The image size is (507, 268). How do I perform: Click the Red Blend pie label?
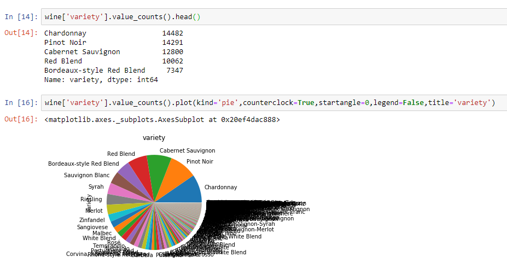tap(121, 154)
